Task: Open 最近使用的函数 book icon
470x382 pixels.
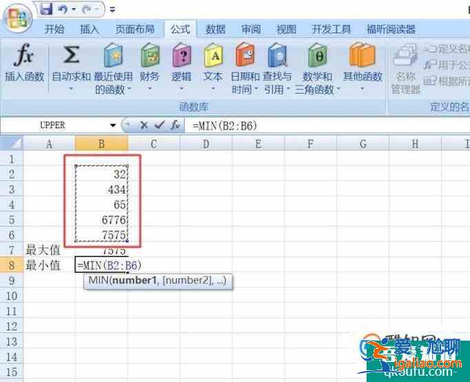Action: 113,55
